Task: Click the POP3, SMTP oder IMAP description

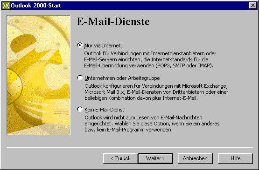Action: [x=150, y=59]
